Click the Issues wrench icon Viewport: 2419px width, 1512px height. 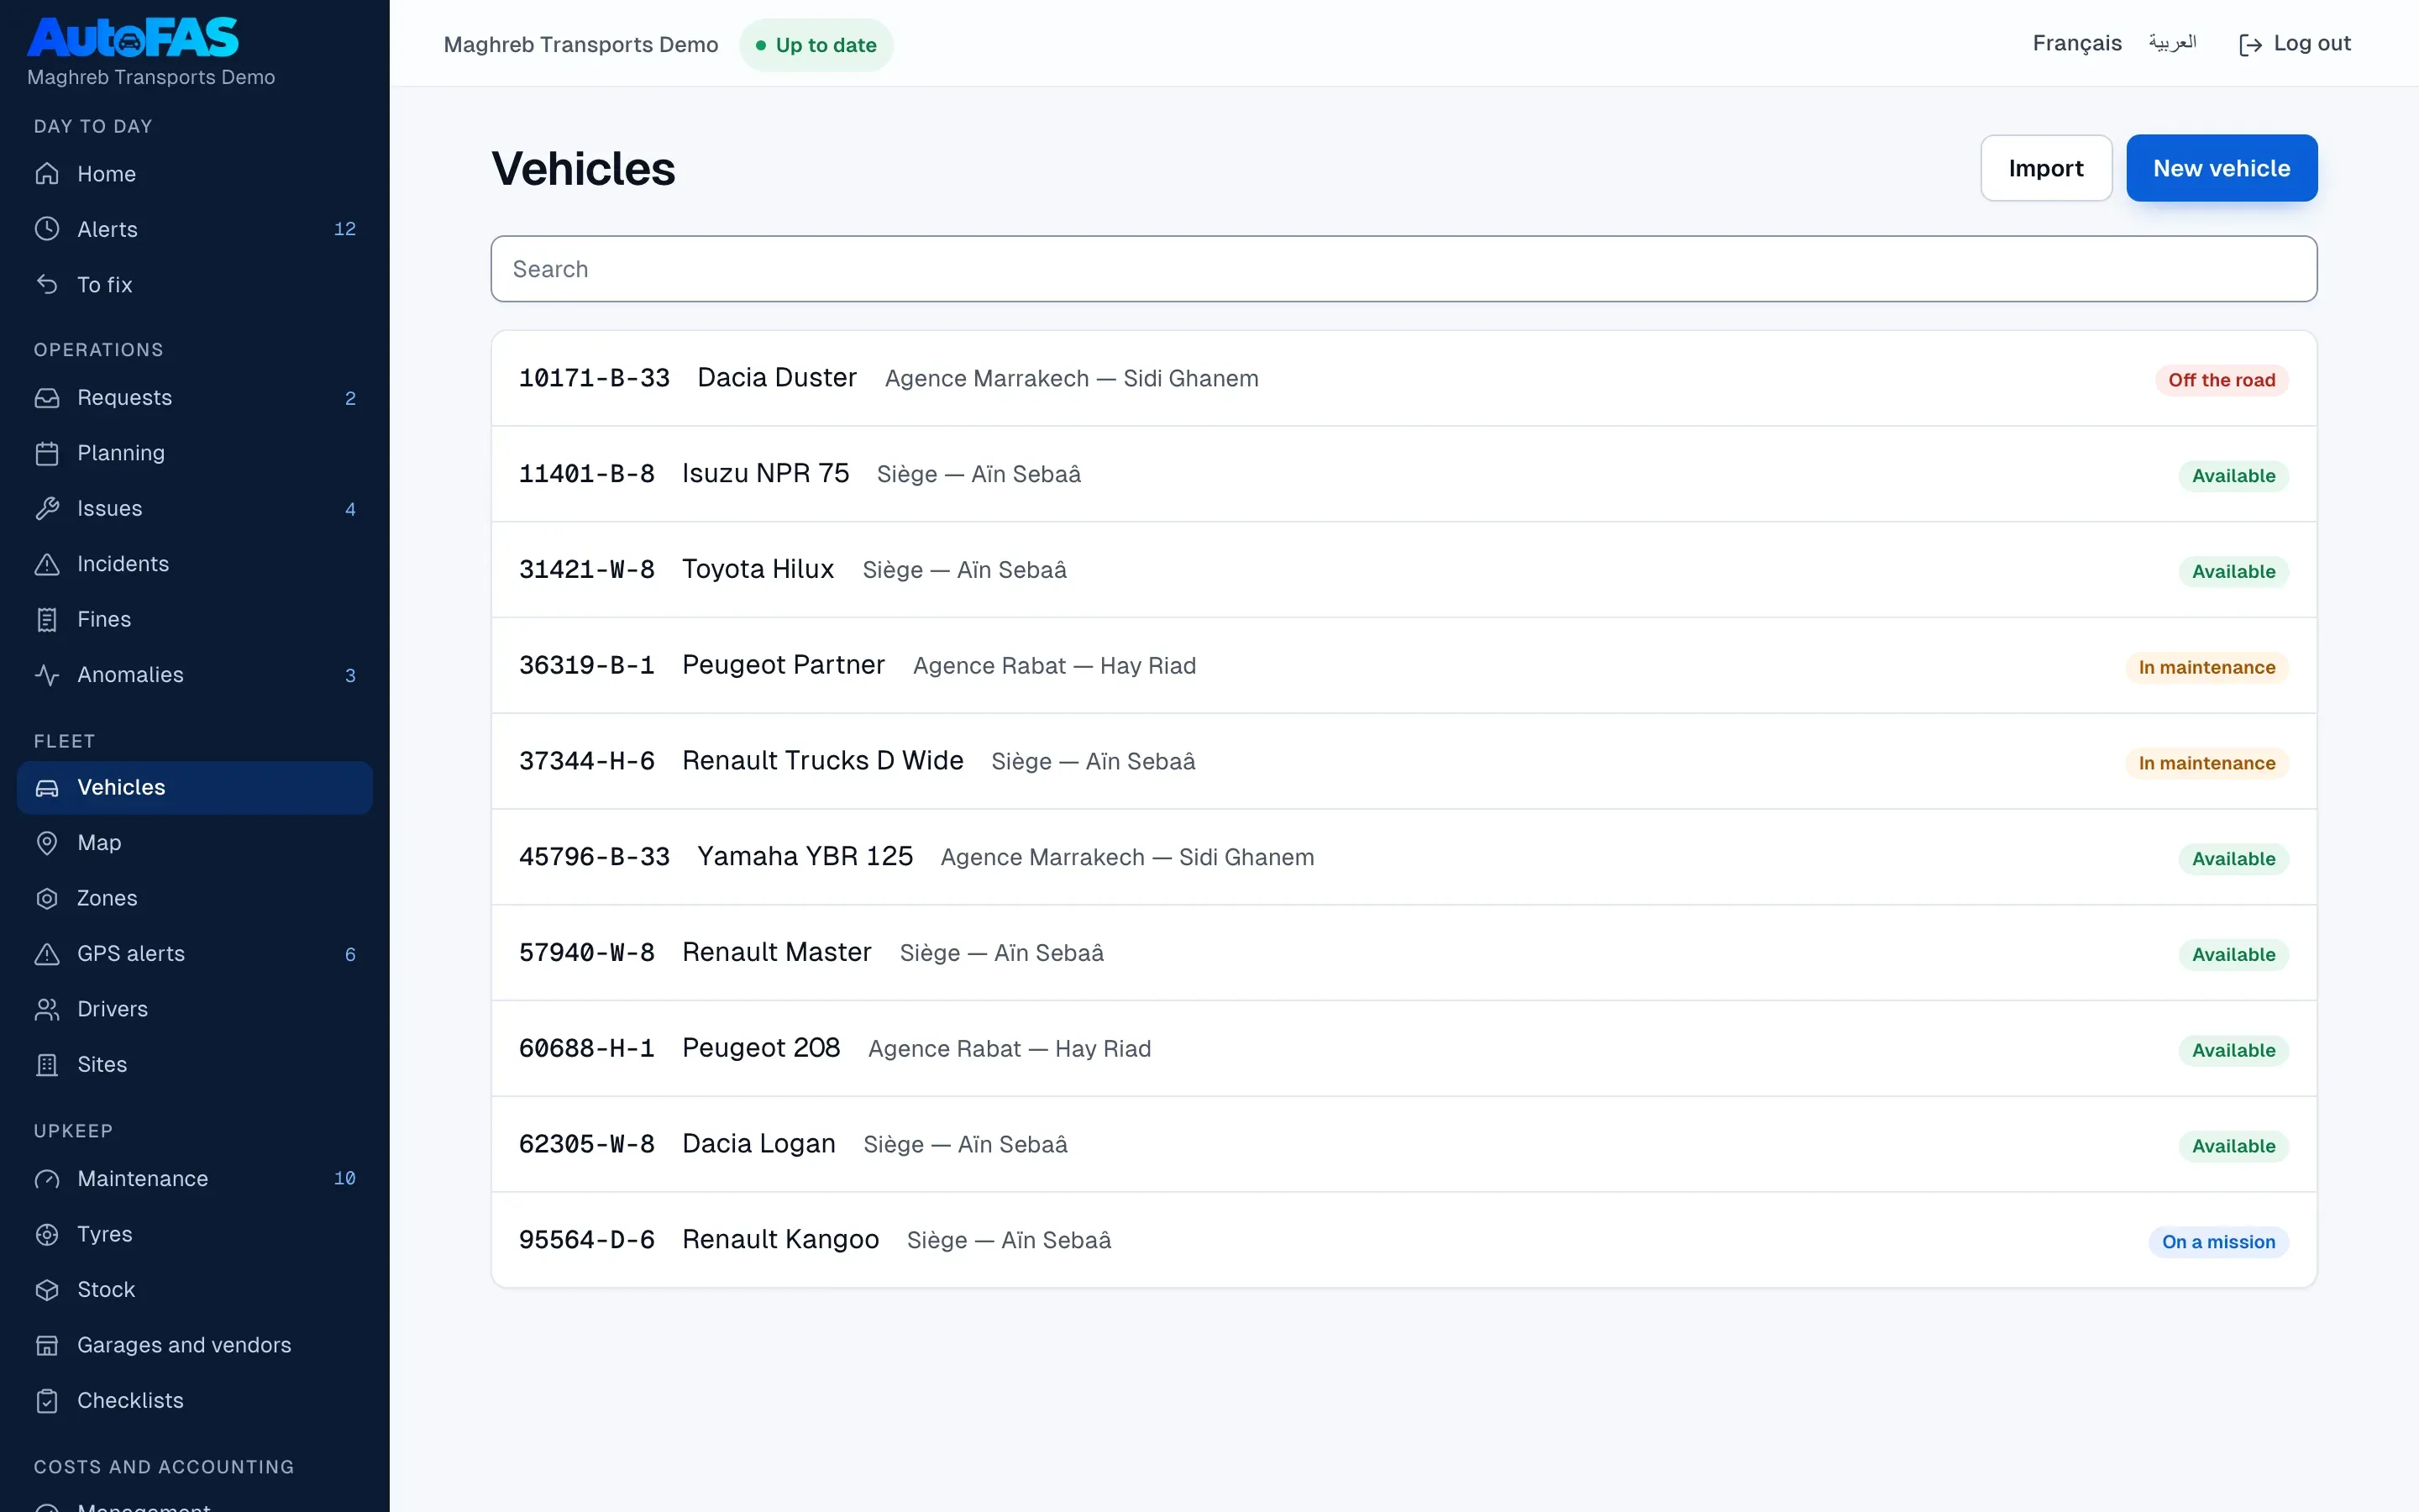click(x=47, y=509)
